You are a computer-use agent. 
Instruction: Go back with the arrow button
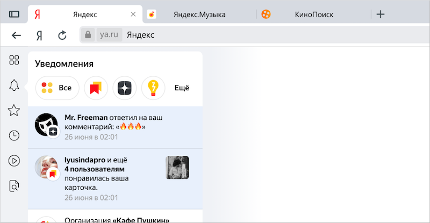(x=17, y=35)
